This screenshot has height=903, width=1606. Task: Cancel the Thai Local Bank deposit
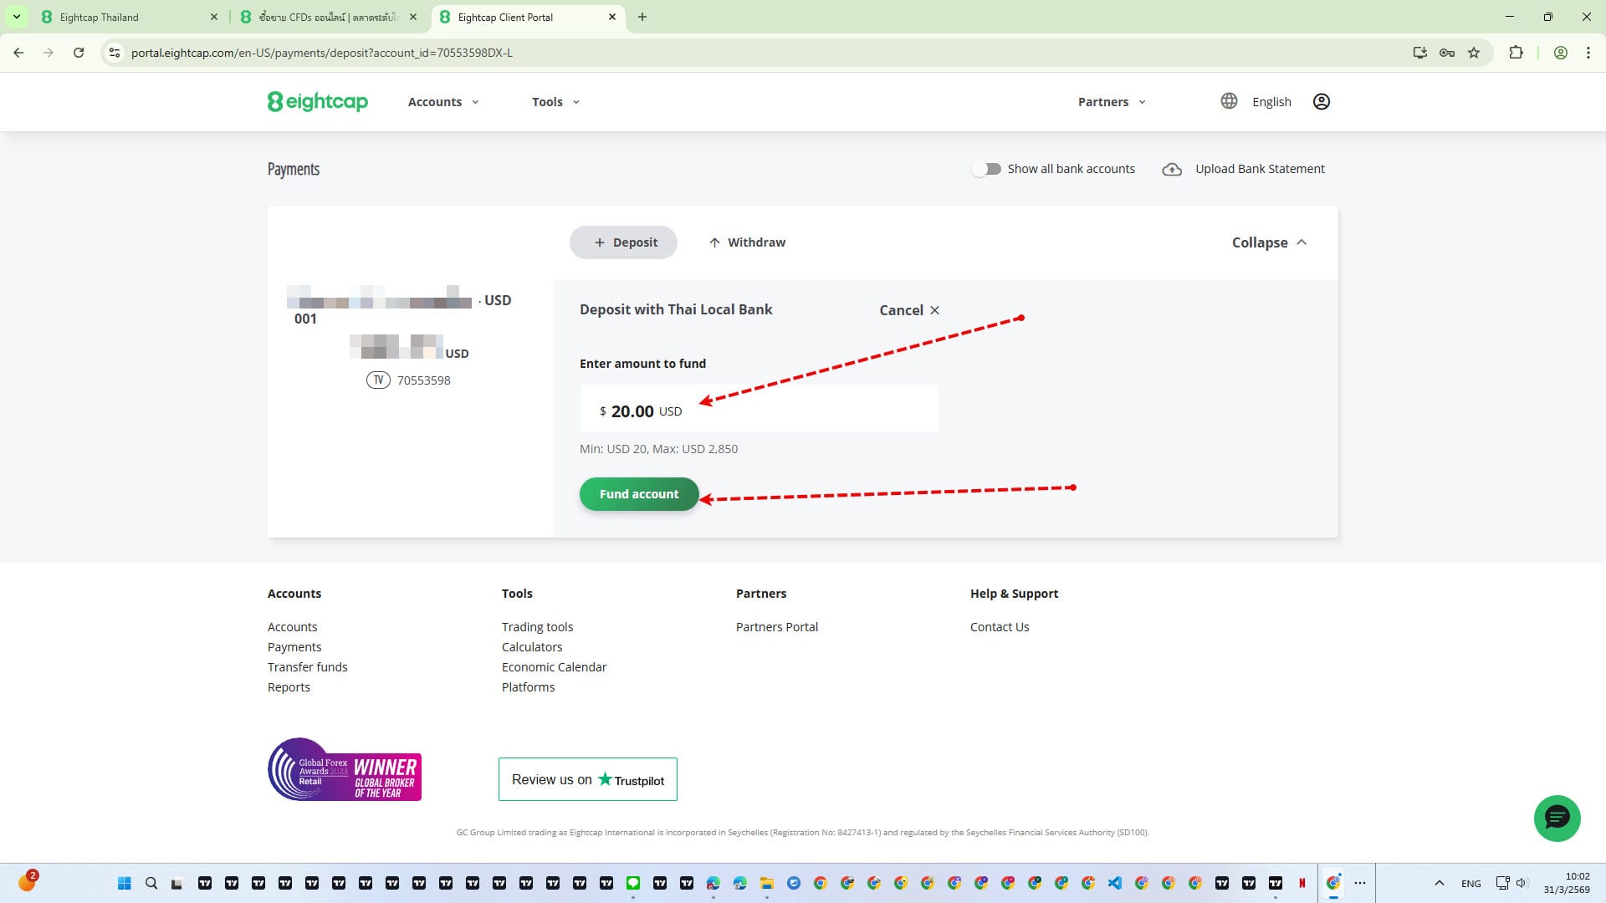click(x=909, y=310)
